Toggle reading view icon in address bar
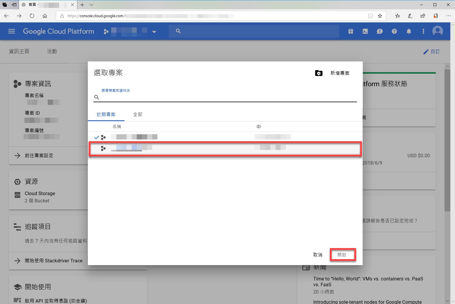 (370, 16)
